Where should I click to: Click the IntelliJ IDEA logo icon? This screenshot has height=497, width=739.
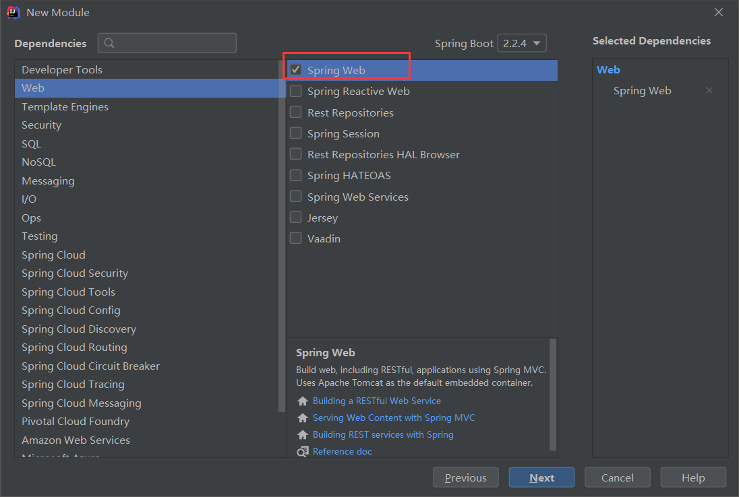point(13,12)
